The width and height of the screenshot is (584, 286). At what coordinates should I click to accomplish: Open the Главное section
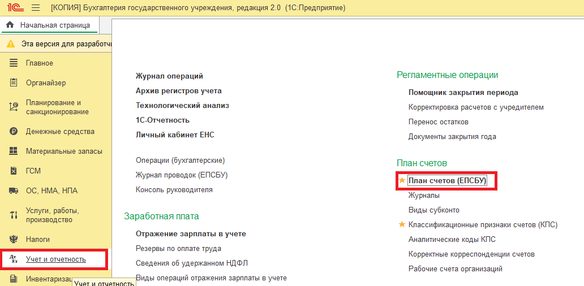[x=40, y=63]
